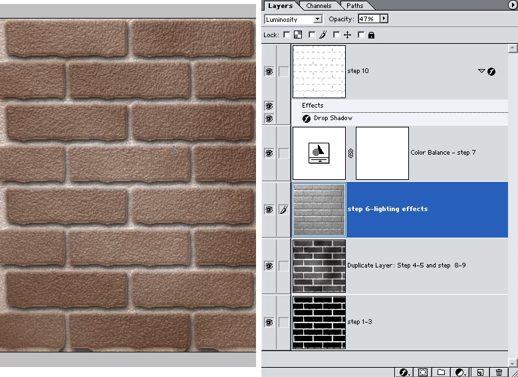Open the Layers palette menu arrow
518x377 pixels.
tap(513, 5)
